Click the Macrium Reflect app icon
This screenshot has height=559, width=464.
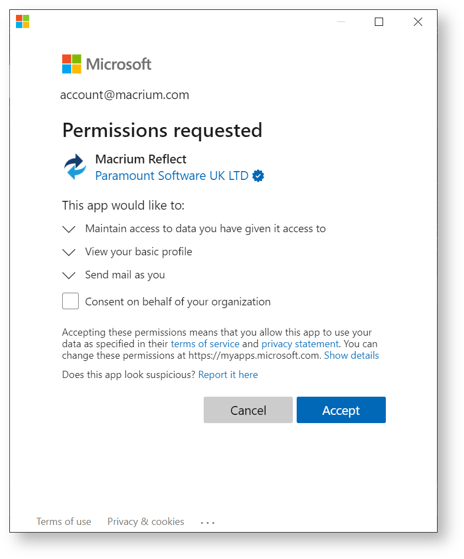pos(75,167)
